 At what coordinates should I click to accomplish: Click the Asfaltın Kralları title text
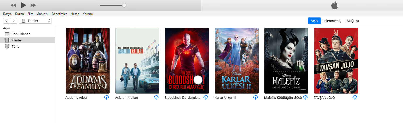(126, 98)
